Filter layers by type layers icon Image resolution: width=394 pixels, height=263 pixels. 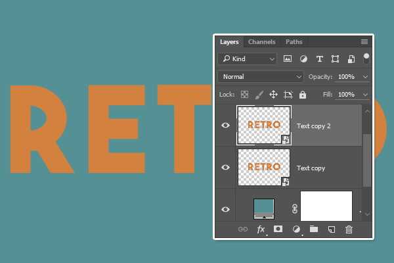[x=319, y=59]
